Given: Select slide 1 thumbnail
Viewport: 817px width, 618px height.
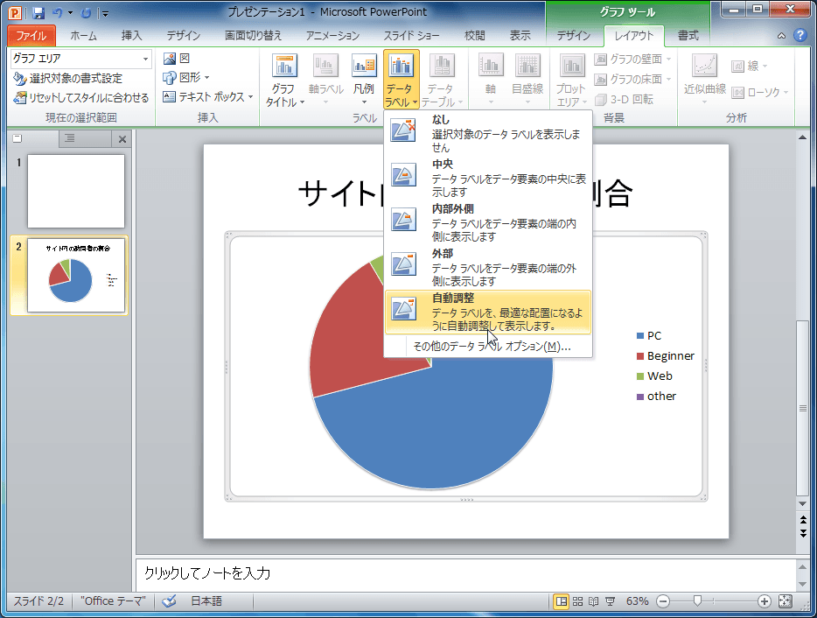Looking at the screenshot, I should point(76,191).
